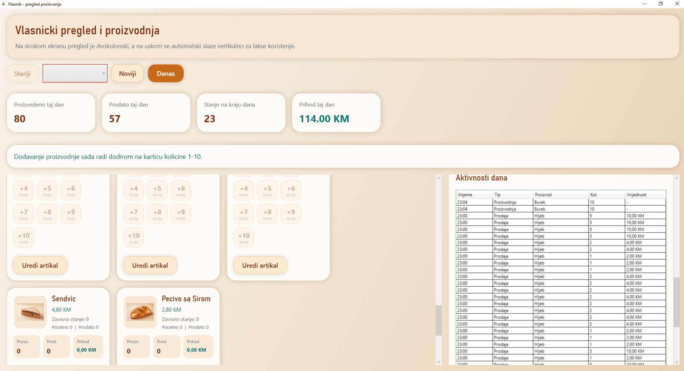Viewport: 684px width, 371px height.
Task: Click the Sendvic product title
Action: 64,299
